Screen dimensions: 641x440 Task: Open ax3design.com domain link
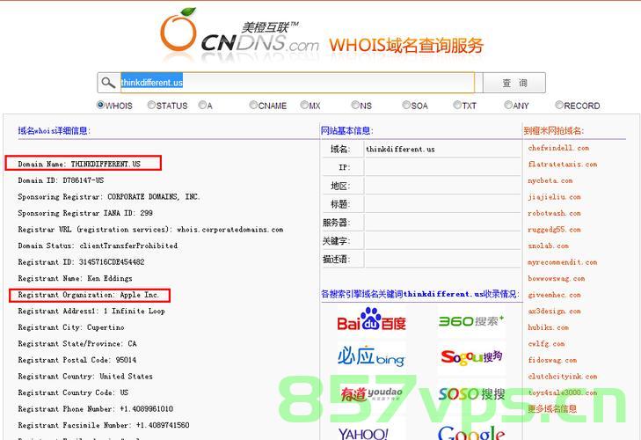pos(554,311)
